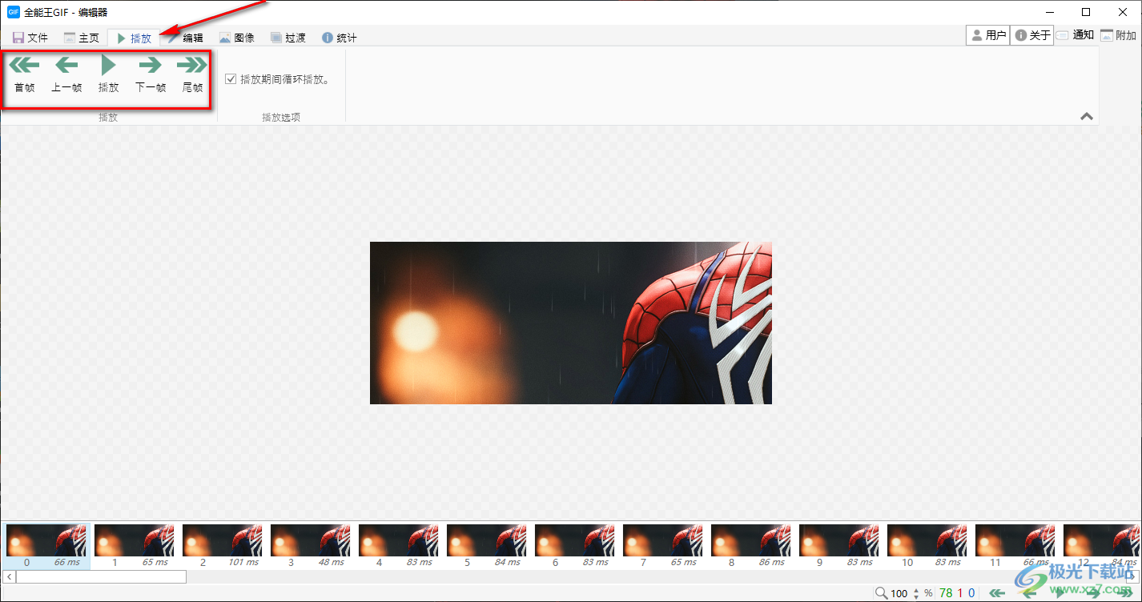Click the blue frame index 0
The image size is (1142, 602).
pyautogui.click(x=971, y=593)
